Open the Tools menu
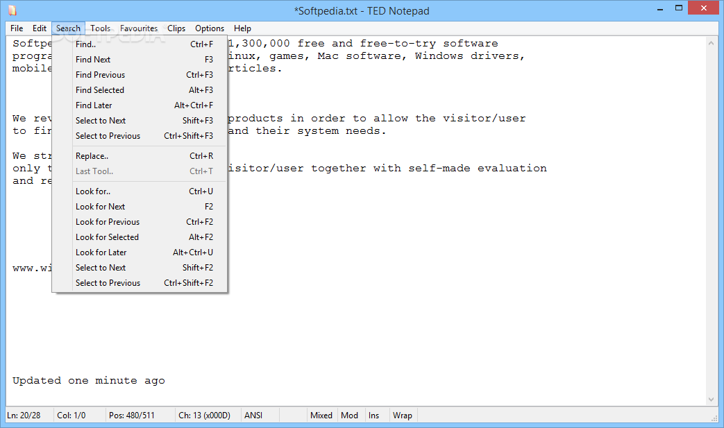Screen dimensions: 724x428 coord(100,28)
